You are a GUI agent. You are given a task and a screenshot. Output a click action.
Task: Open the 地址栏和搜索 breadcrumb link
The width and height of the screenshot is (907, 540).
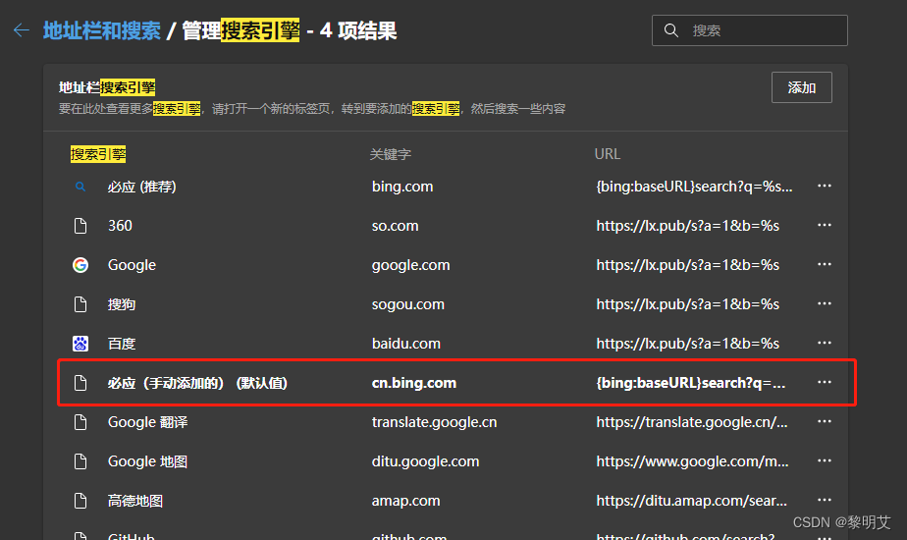point(102,30)
